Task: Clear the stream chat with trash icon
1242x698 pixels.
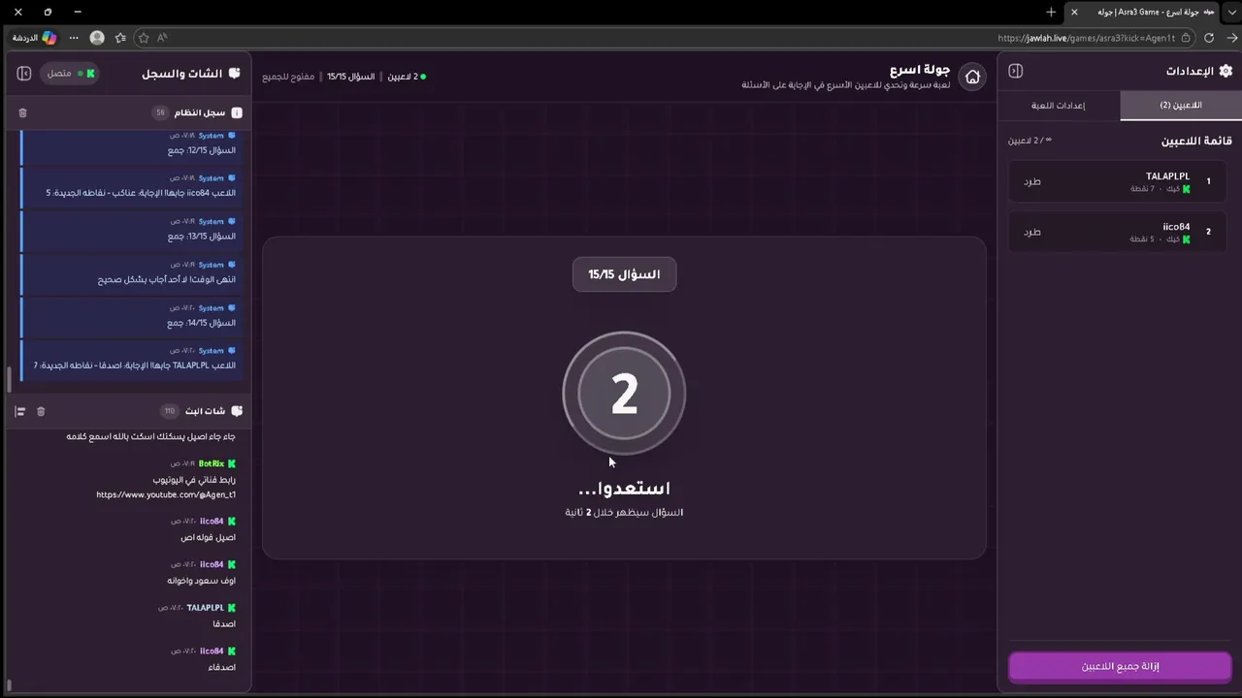Action: point(41,411)
